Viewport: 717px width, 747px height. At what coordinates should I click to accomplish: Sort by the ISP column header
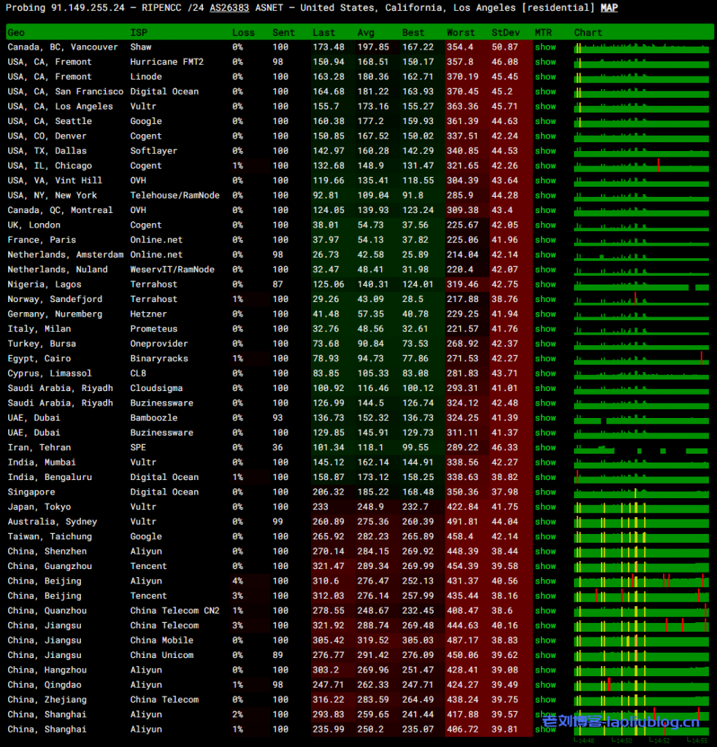(138, 33)
